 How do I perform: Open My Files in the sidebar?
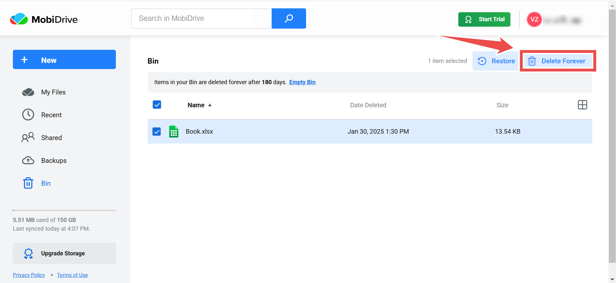(53, 92)
